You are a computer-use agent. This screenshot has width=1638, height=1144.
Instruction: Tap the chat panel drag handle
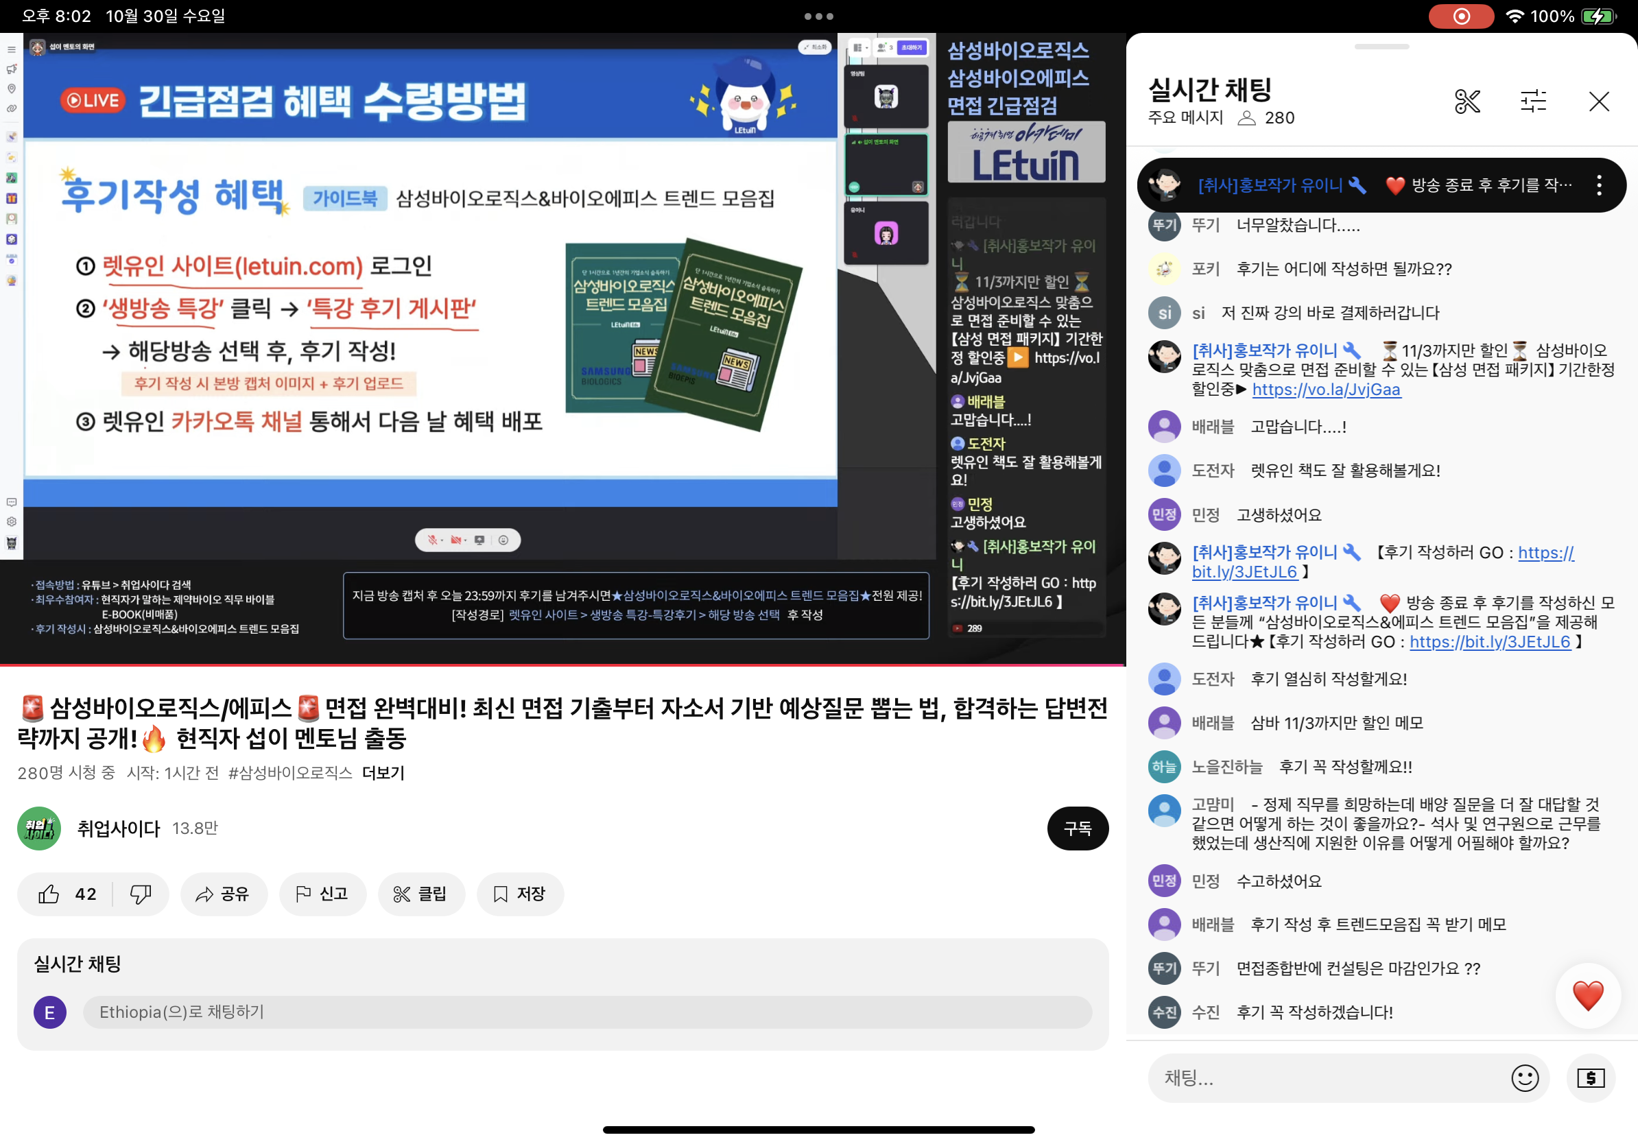1381,47
